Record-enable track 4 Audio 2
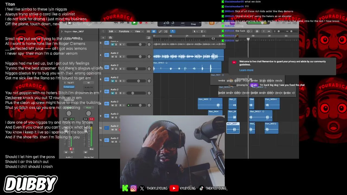This screenshot has width=347, height=195. 120,57
